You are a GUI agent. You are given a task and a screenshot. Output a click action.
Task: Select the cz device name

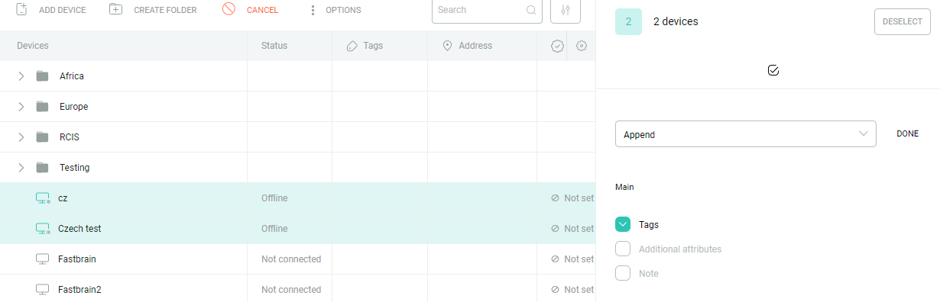point(63,198)
